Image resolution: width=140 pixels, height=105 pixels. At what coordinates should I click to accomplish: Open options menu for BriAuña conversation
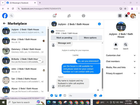tap(40, 60)
